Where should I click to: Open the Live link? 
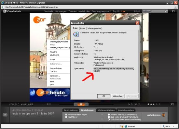coord(123,11)
